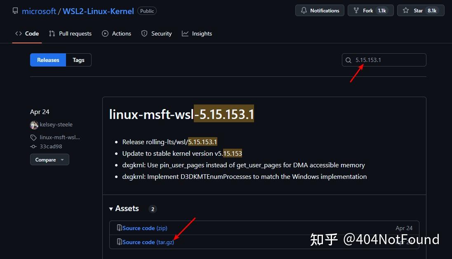Viewport: 452px width, 259px height.
Task: Download Source code (zip)
Action: [145, 228]
